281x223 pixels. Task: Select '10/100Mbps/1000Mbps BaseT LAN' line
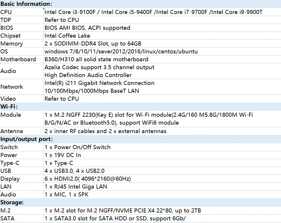(x=92, y=91)
